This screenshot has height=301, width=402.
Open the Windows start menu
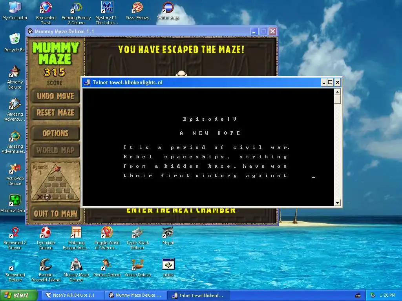coord(18,295)
